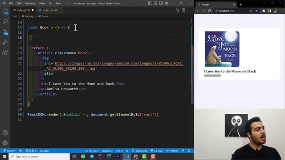Image resolution: width=285 pixels, height=160 pixels.
Task: Click the share icon in browser address bar
Action: click(251, 11)
